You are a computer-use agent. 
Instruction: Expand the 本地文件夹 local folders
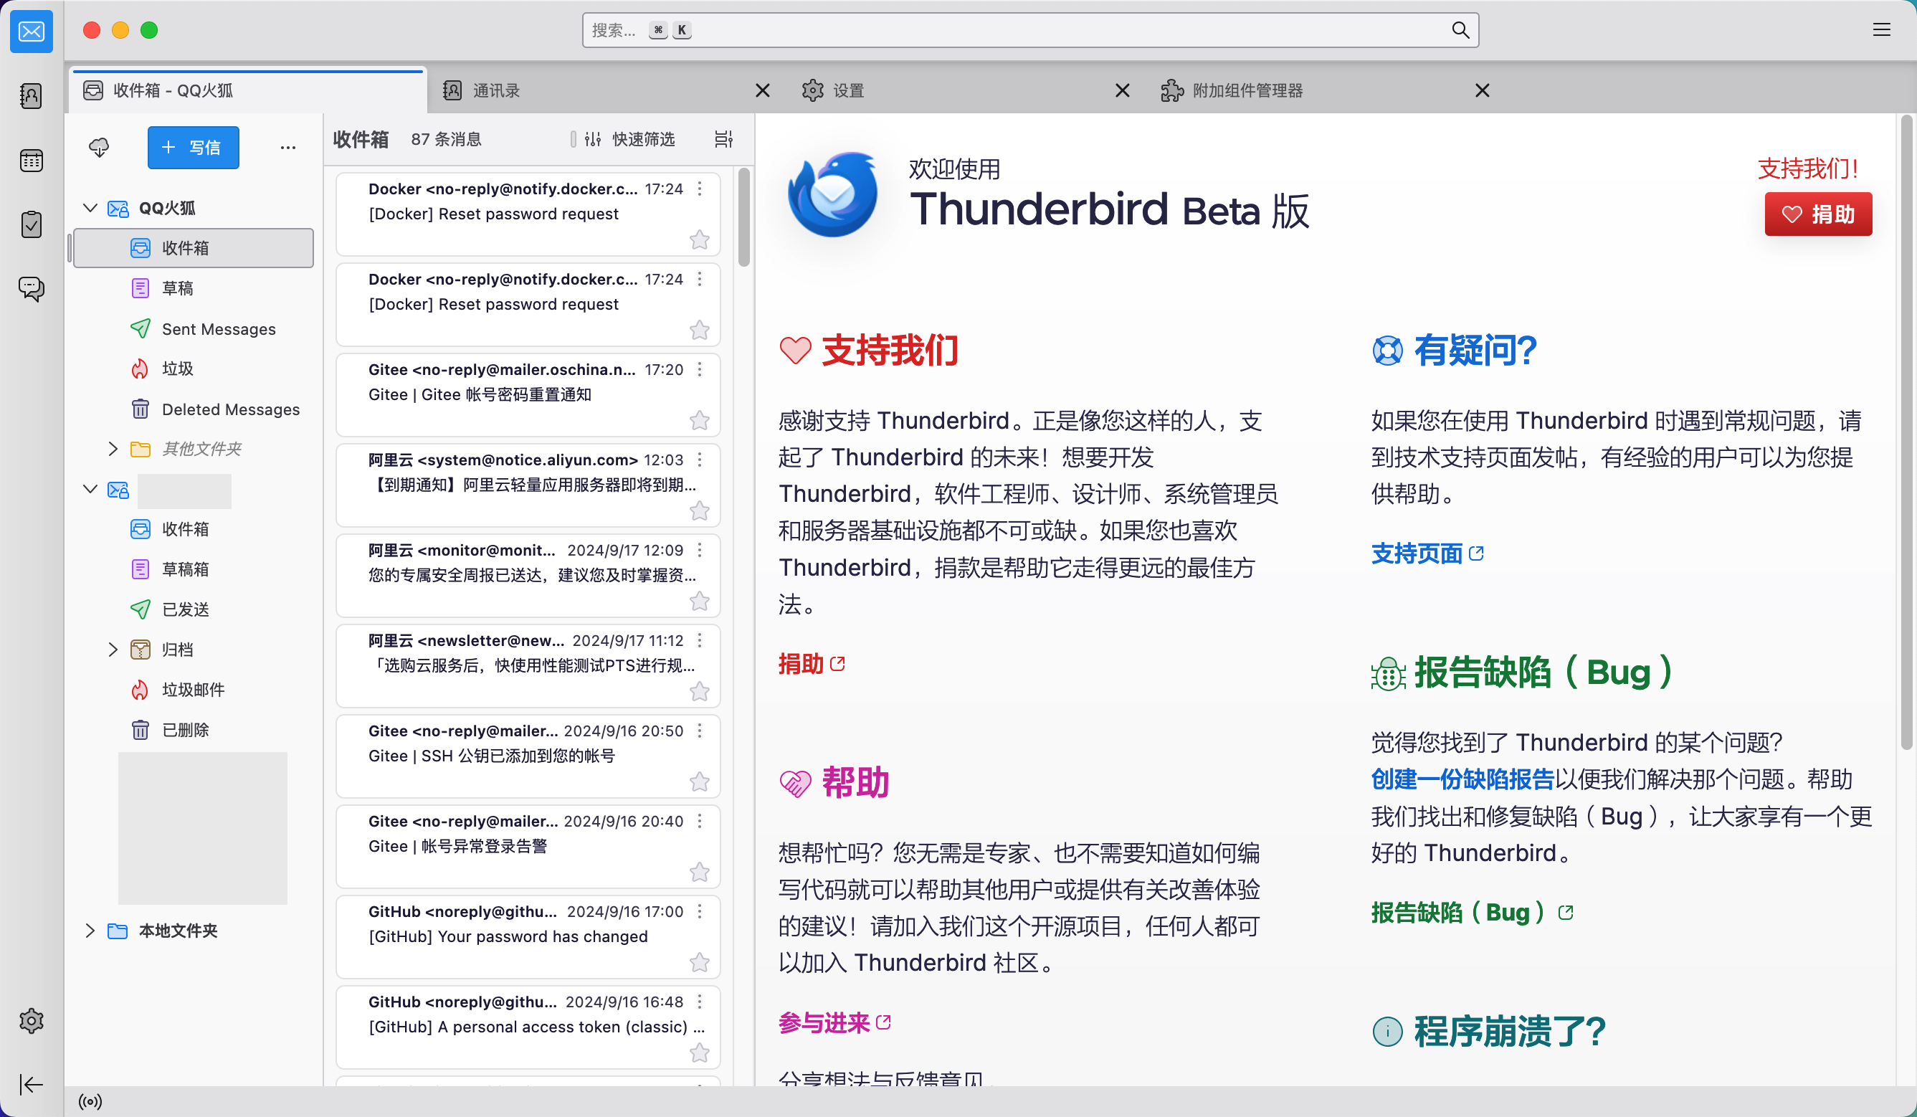tap(90, 931)
